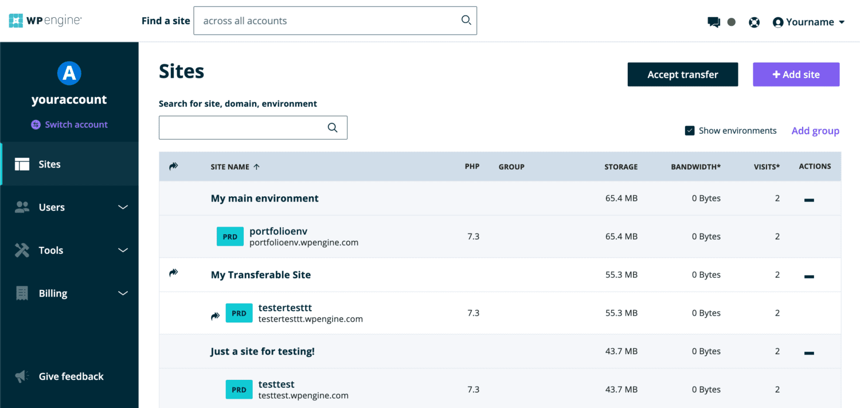
Task: Click the Add group link
Action: coord(815,130)
